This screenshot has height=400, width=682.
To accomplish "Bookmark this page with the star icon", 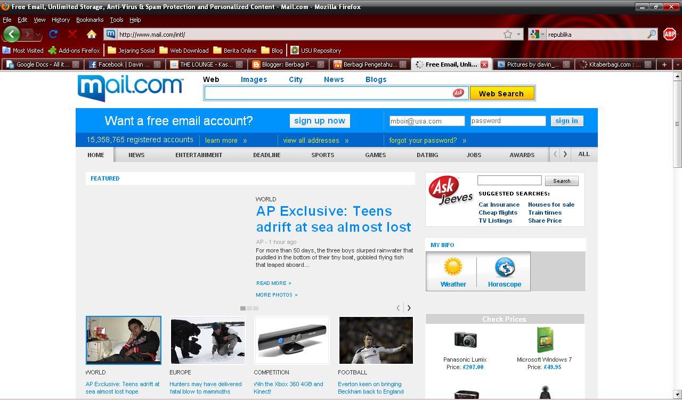I will tap(508, 34).
